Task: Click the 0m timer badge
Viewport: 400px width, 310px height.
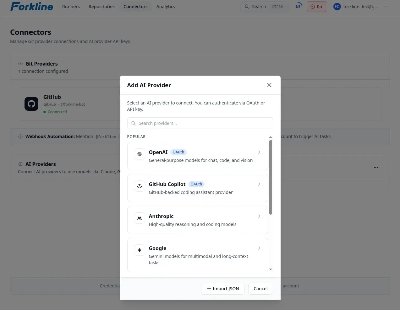Action: click(x=317, y=7)
